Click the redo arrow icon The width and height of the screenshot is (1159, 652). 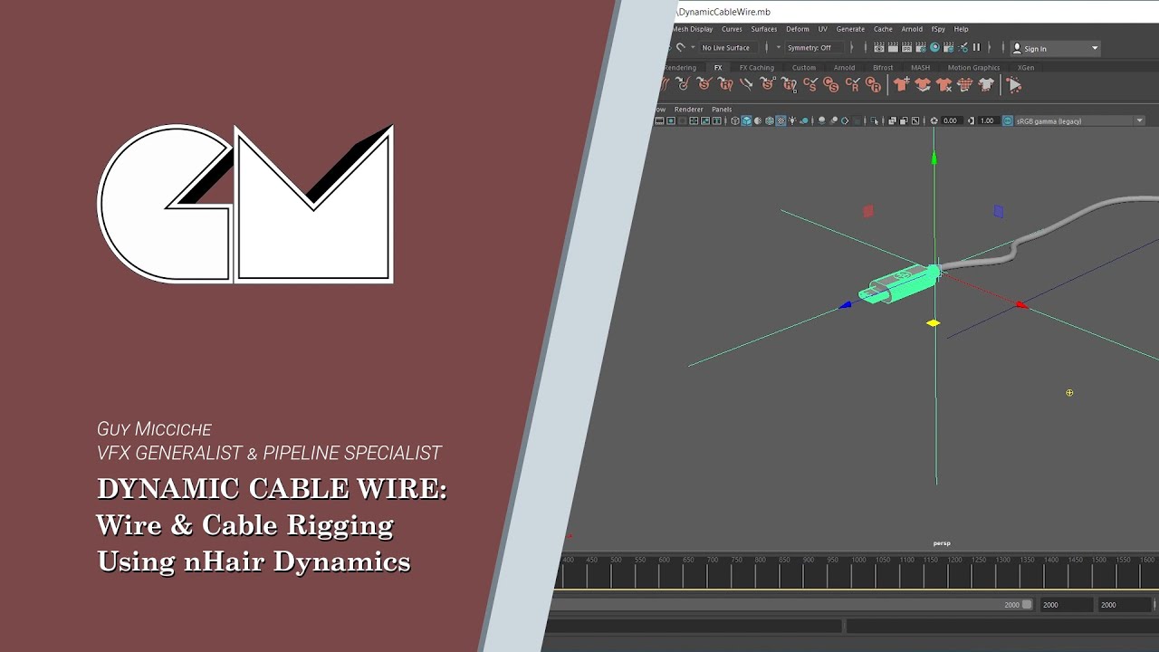tap(680, 47)
